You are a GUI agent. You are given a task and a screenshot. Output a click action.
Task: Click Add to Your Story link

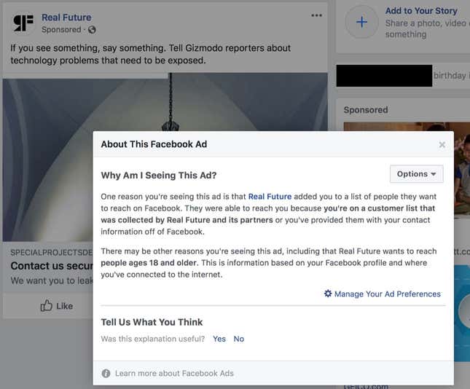click(x=421, y=11)
